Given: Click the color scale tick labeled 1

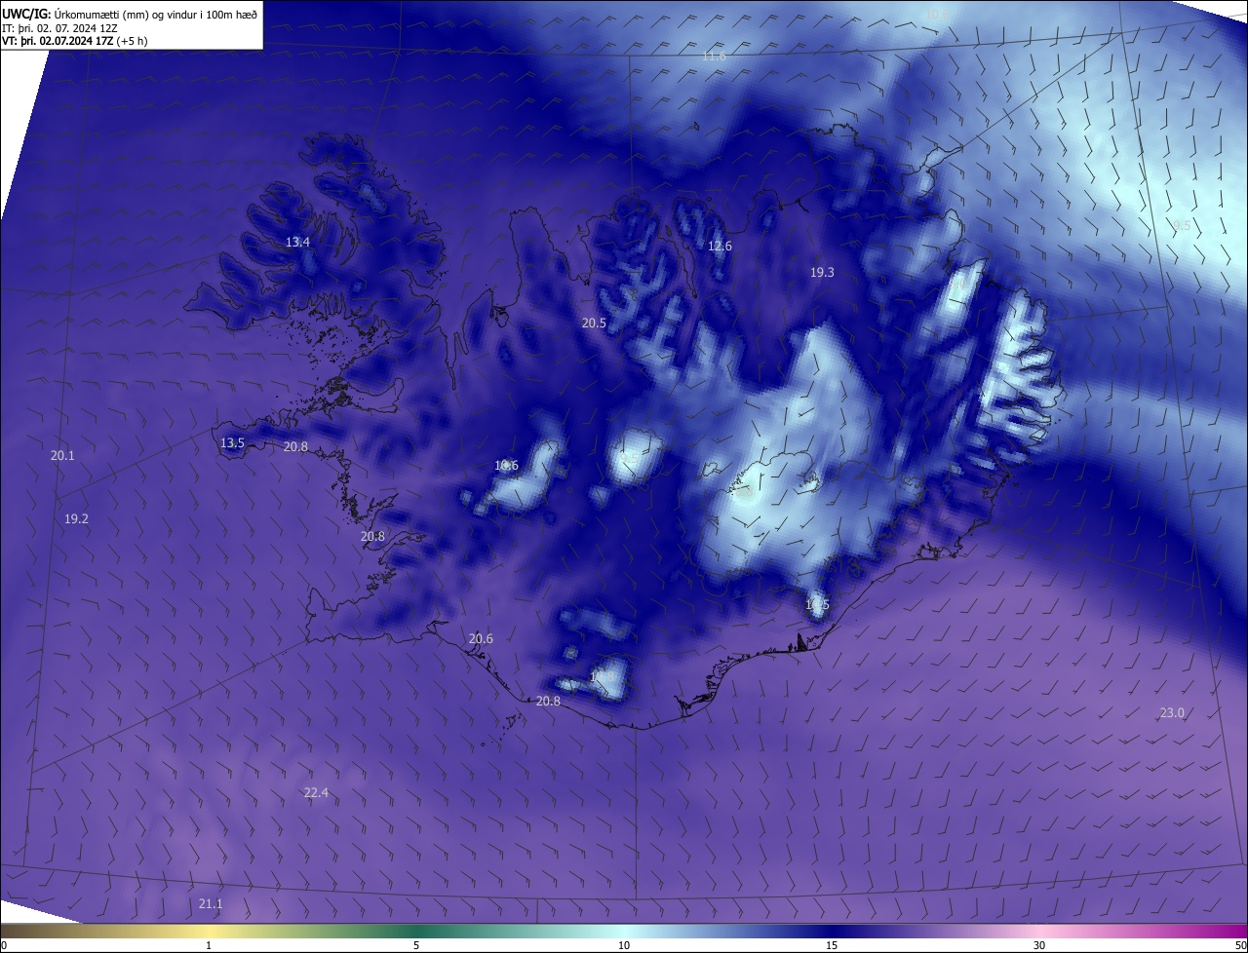Looking at the screenshot, I should [x=209, y=945].
